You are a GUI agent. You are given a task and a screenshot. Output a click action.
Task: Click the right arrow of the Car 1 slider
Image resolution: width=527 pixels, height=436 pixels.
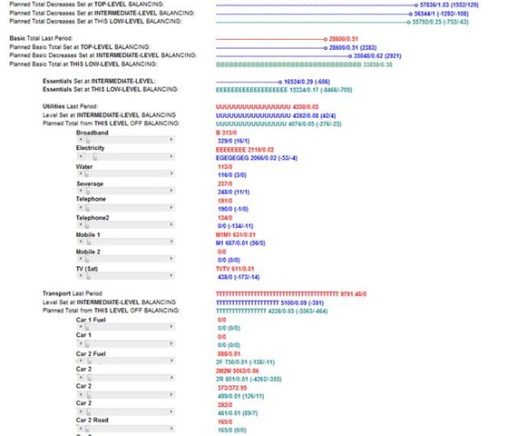tap(171, 343)
